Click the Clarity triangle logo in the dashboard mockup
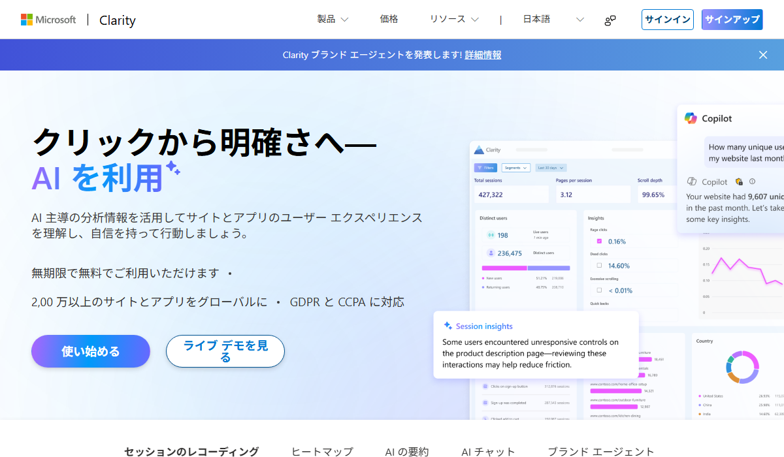The height and width of the screenshot is (457, 784). pyautogui.click(x=479, y=150)
